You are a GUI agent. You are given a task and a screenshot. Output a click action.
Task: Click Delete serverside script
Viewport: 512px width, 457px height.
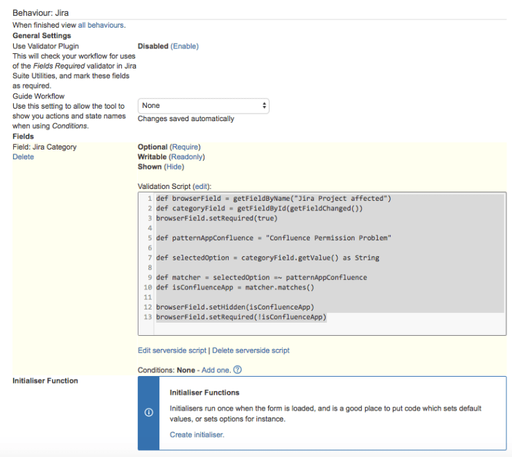coord(251,350)
